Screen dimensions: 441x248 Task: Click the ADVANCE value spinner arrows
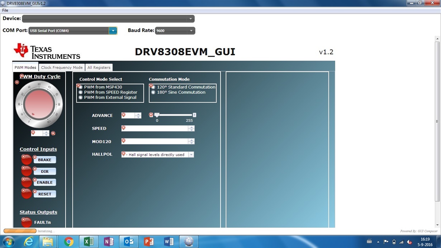pos(138,116)
